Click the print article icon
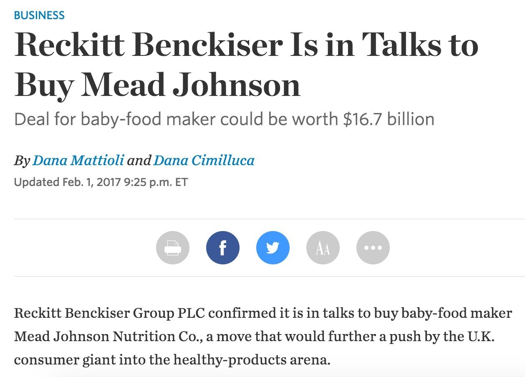525x377 pixels. point(172,248)
